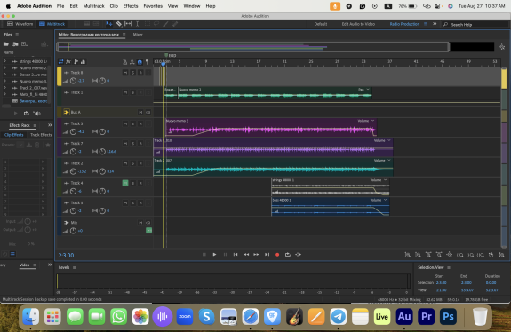Select the Slip tool in the toolbar
Image resolution: width=511 pixels, height=332 pixels.
128,24
